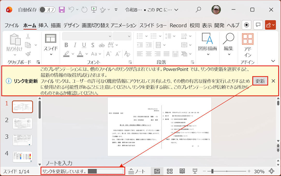
Task: Open the Editing magnifier tool
Action: (x=228, y=44)
